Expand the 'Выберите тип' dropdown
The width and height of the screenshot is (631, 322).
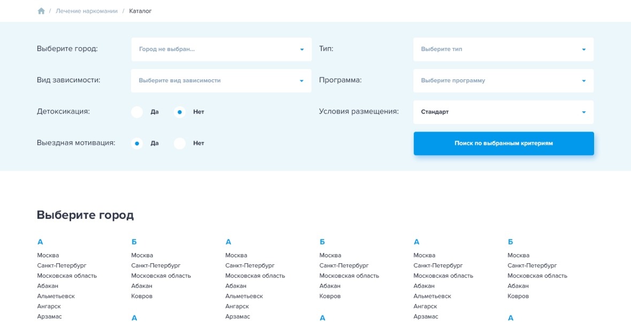pyautogui.click(x=503, y=49)
